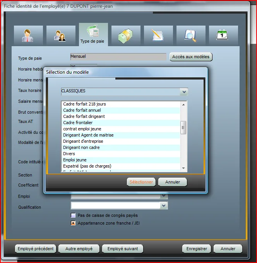Pick Cadre frontalier from the list
This screenshot has height=263, width=257.
[121, 123]
